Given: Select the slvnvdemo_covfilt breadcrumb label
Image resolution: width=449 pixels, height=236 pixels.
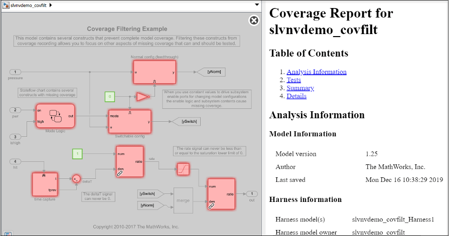Looking at the screenshot, I should [x=29, y=6].
